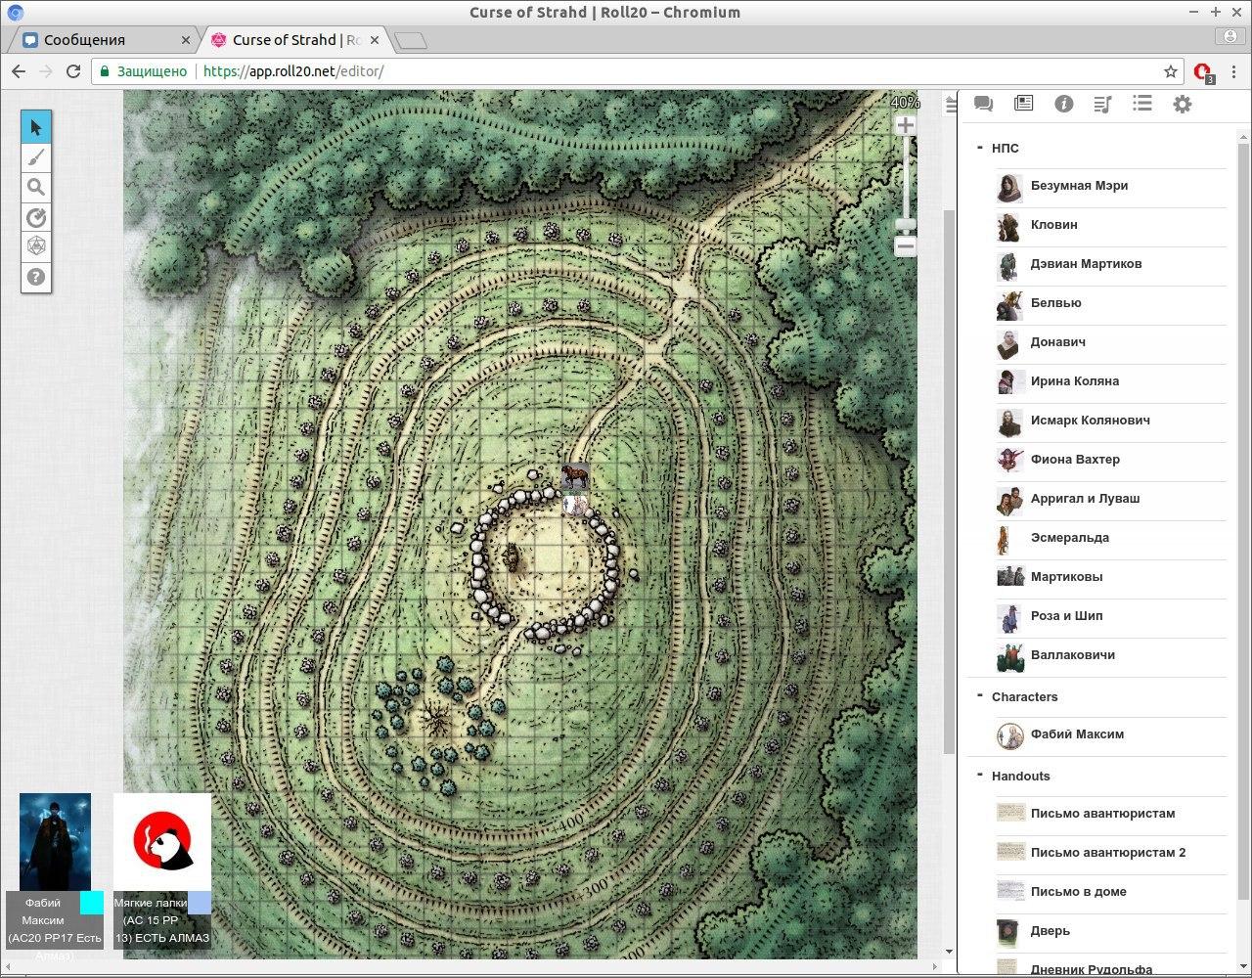Open the Measure ruler tool

[x=36, y=217]
